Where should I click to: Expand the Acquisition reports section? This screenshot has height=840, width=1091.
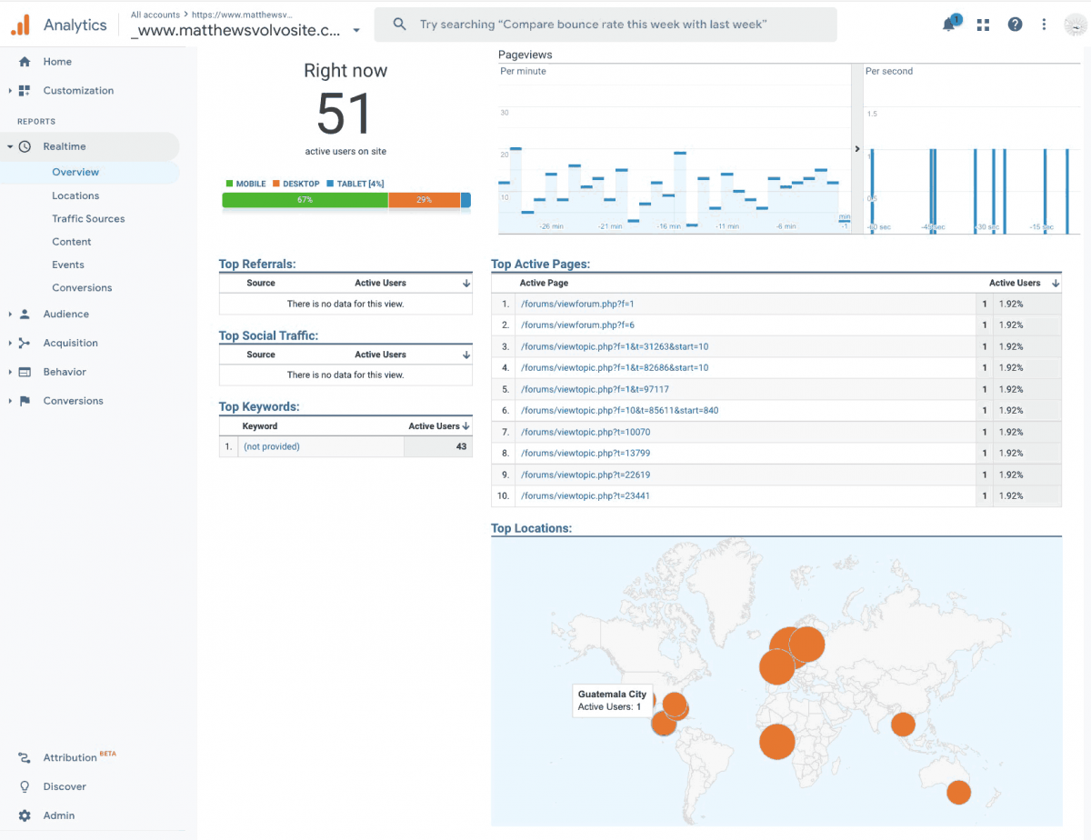click(x=70, y=343)
